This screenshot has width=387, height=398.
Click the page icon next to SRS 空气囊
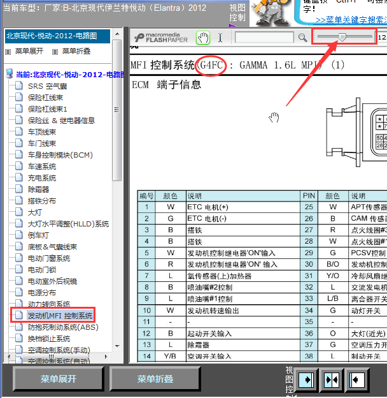(x=18, y=86)
